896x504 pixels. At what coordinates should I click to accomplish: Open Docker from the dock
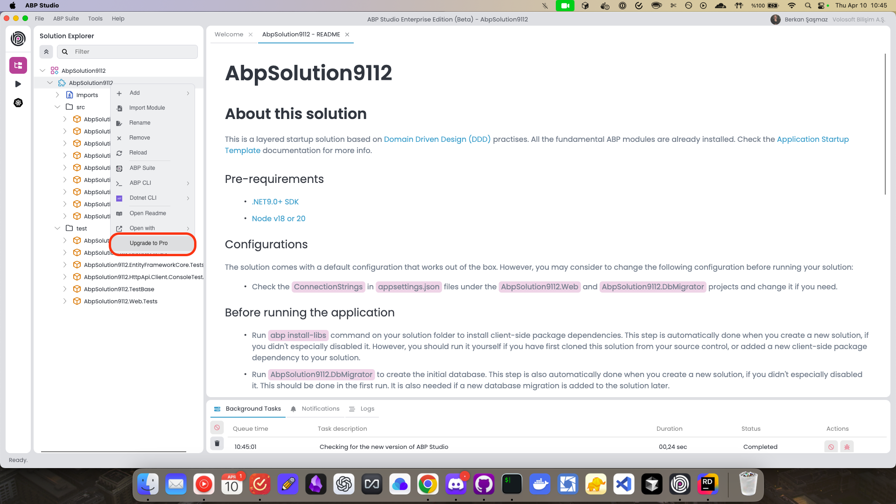pyautogui.click(x=540, y=484)
